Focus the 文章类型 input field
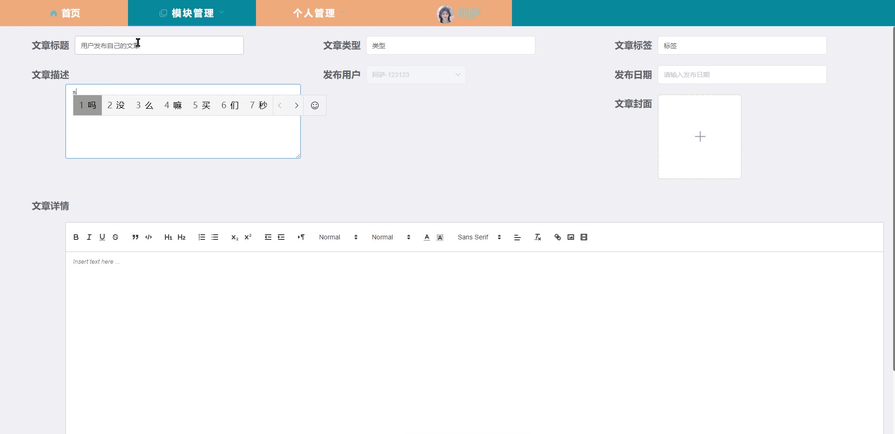895x434 pixels. pyautogui.click(x=451, y=45)
